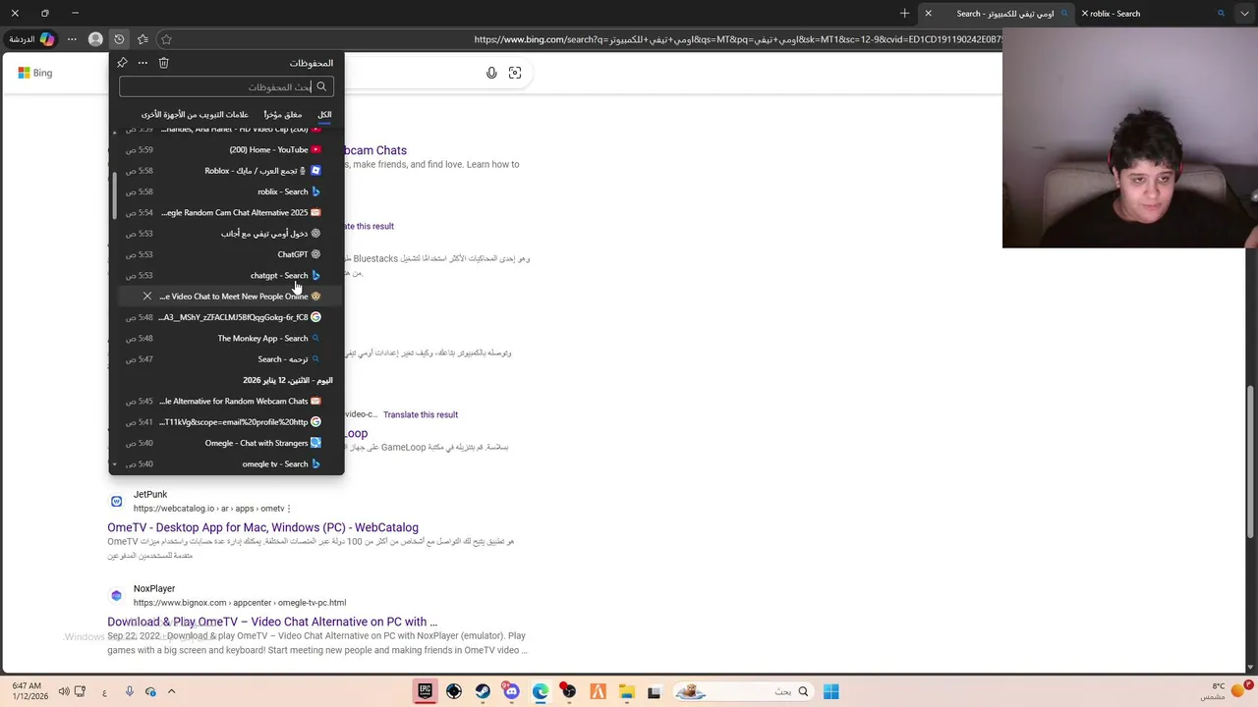Click Bing visual search camera icon
The image size is (1258, 707).
click(x=515, y=73)
